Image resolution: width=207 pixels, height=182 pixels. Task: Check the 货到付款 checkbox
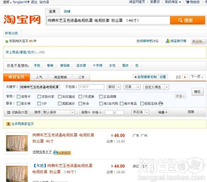click(39, 97)
